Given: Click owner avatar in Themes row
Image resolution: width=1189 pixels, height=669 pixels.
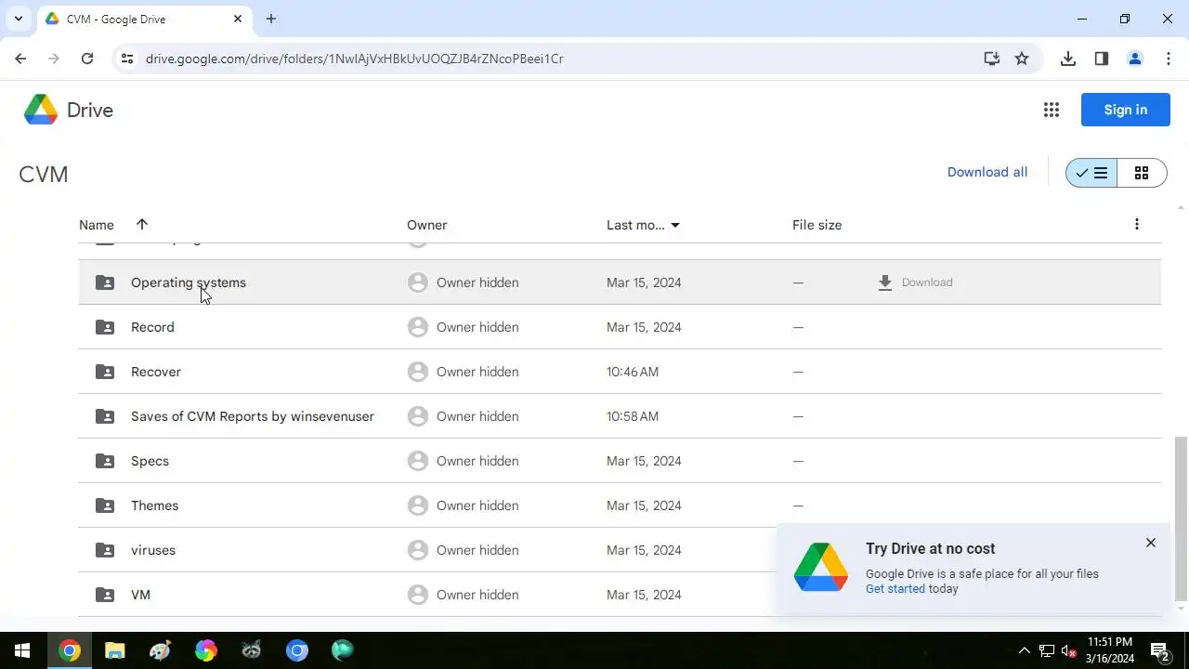Looking at the screenshot, I should (418, 505).
